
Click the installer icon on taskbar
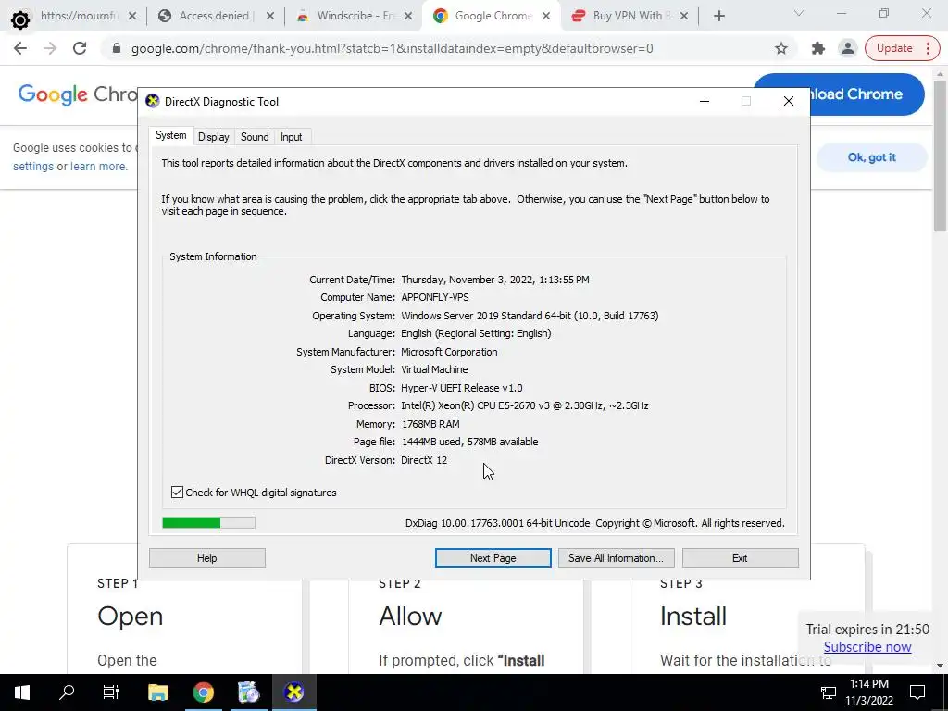(248, 692)
